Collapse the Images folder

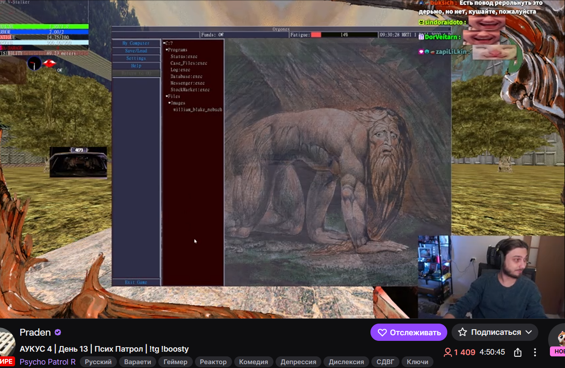pyautogui.click(x=169, y=103)
